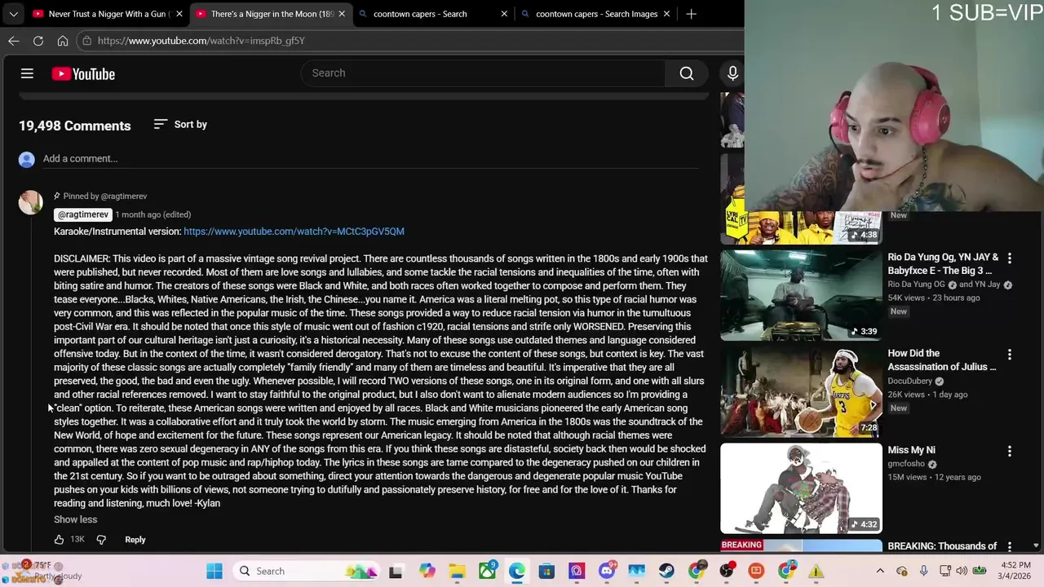Click the warning triangle taskbar icon
This screenshot has width=1044, height=587.
(816, 572)
